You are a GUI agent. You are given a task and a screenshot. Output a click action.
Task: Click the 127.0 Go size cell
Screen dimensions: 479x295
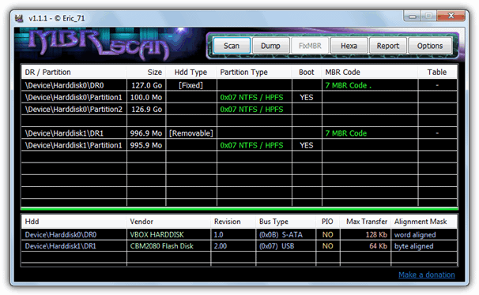coord(147,85)
